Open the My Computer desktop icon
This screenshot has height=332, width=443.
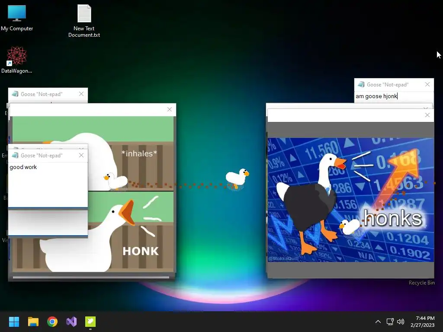pos(17,17)
